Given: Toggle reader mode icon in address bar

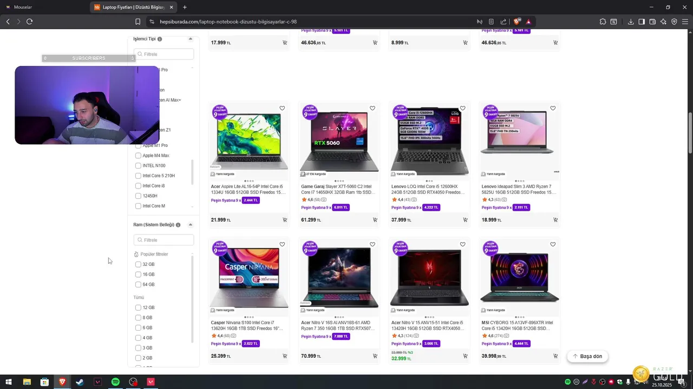Looking at the screenshot, I should click(491, 22).
